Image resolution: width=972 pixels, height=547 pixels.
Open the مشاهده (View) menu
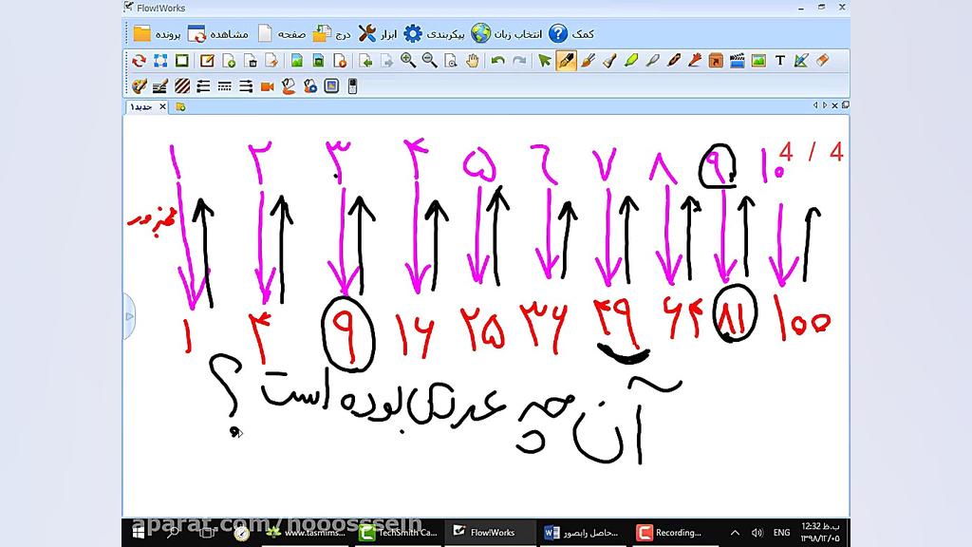[x=218, y=34]
